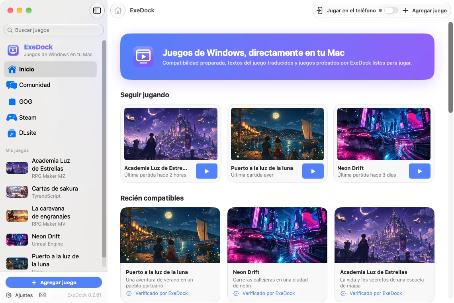Click 'Última partida hace 3 días' text

pos(366,175)
